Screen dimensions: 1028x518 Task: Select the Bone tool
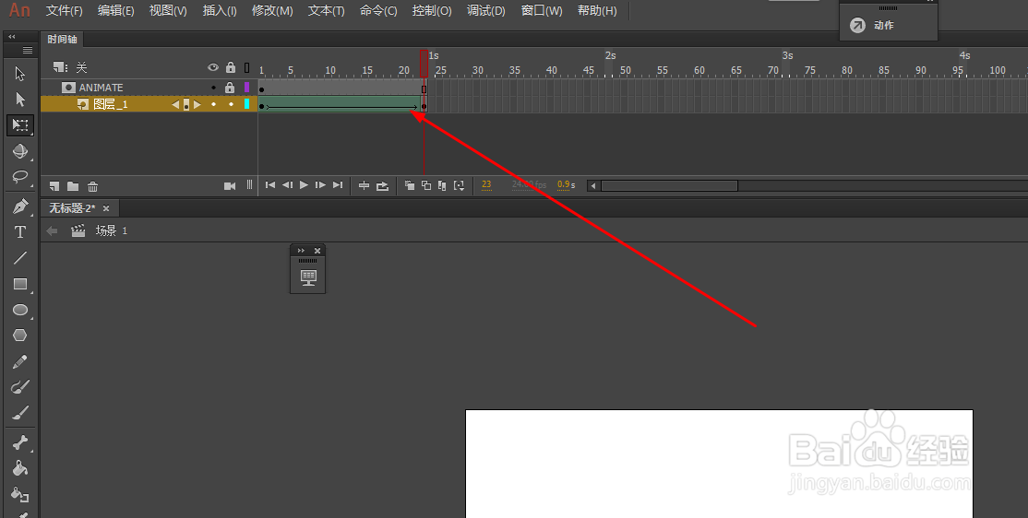[x=19, y=442]
